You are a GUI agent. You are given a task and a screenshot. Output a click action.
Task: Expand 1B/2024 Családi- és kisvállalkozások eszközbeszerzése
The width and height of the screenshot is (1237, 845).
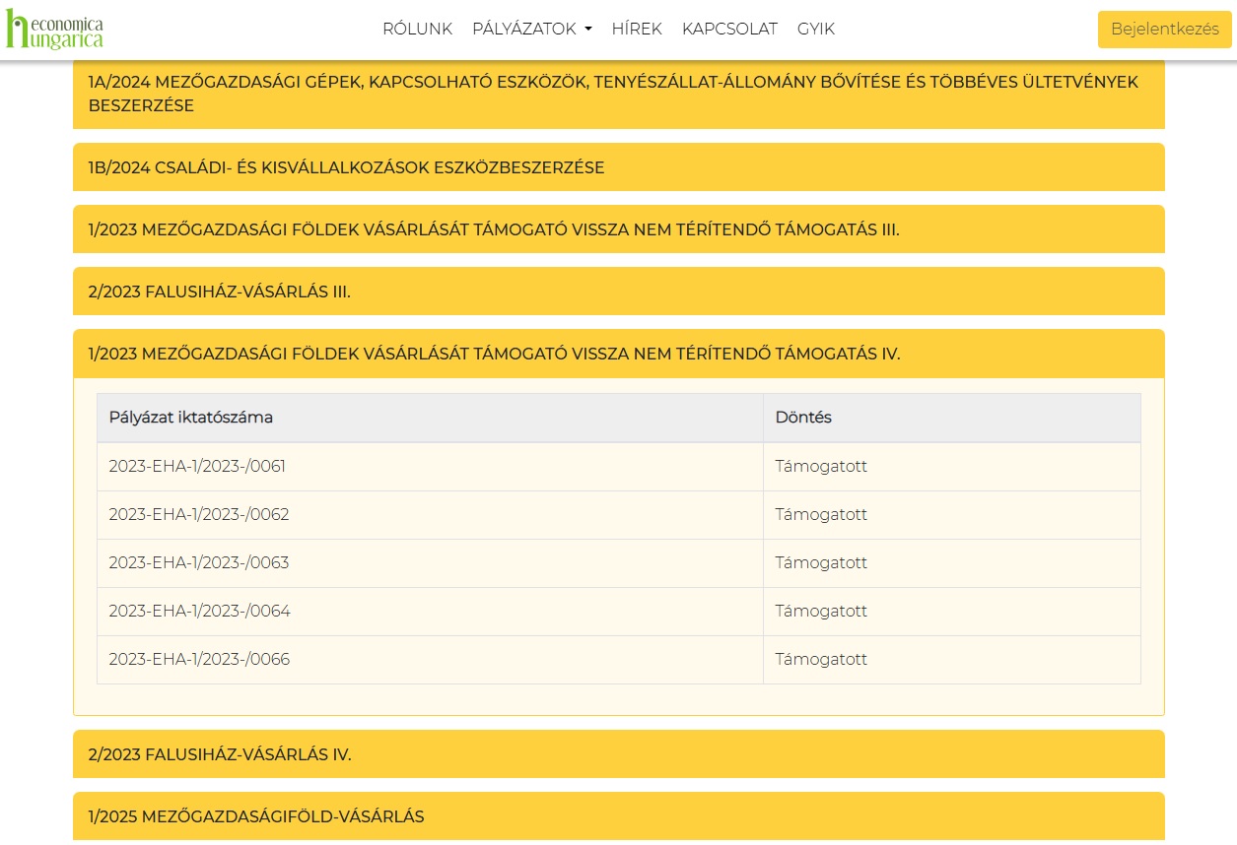pos(346,167)
